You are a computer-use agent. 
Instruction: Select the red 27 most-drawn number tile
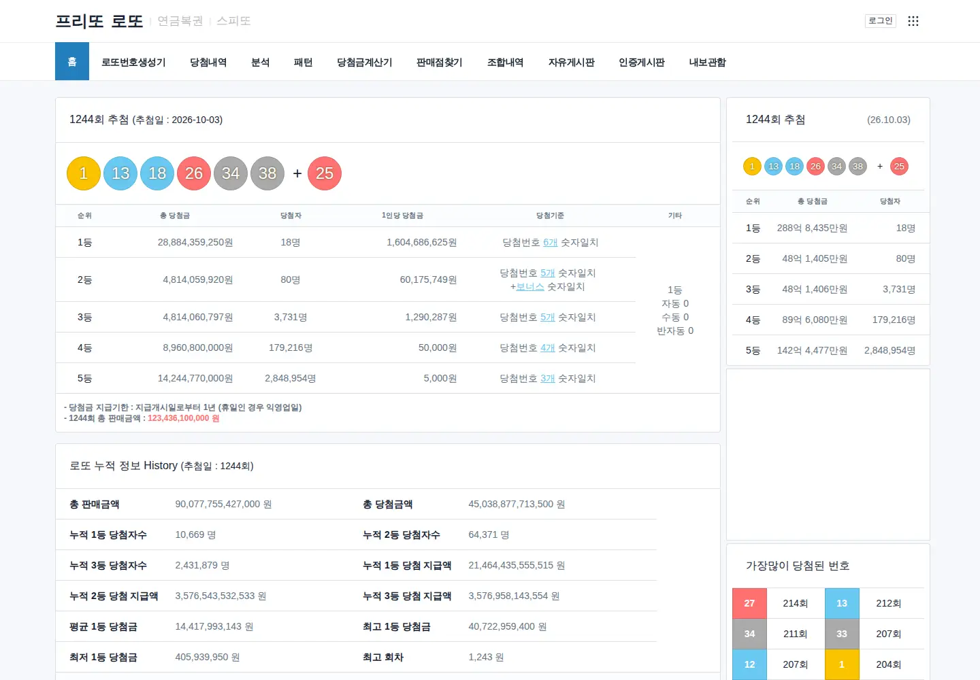749,603
